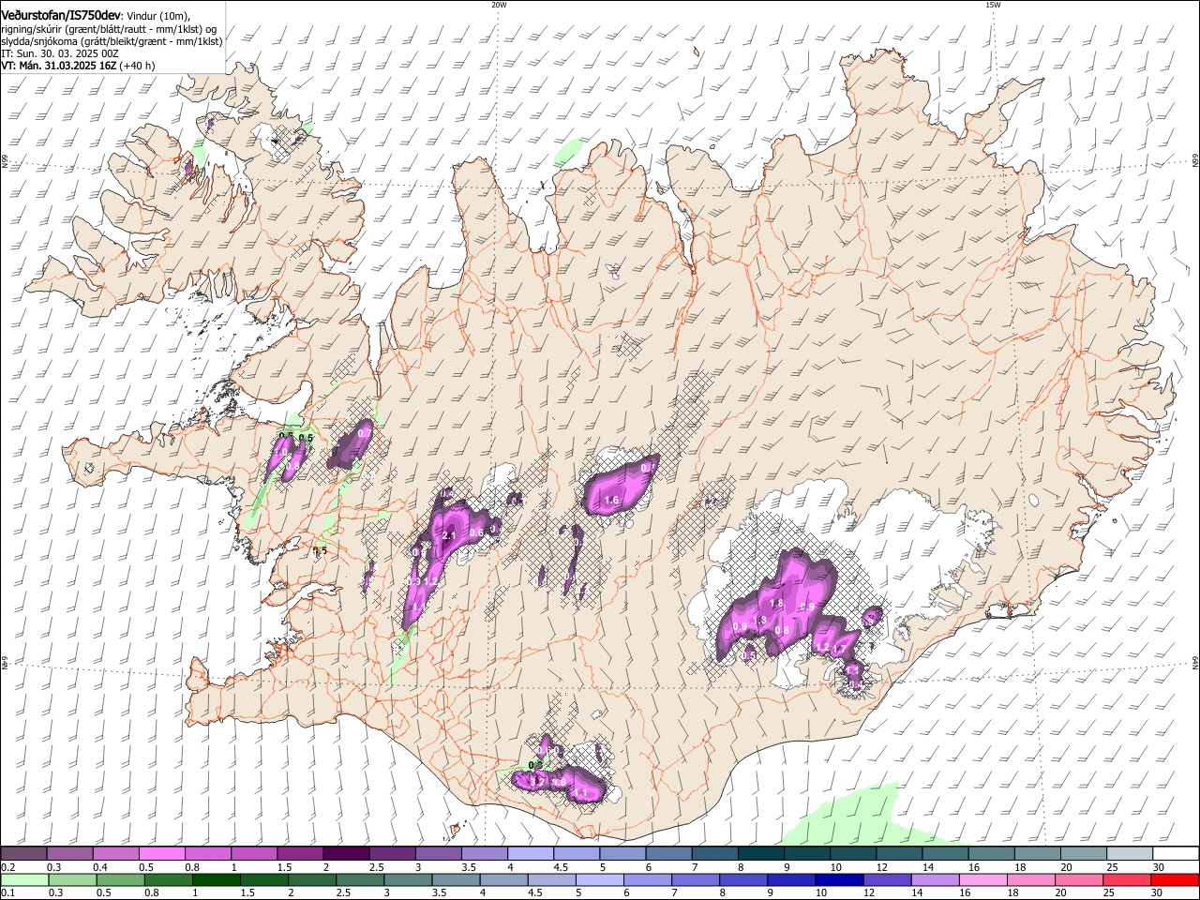
Task: Click palest green rain-legend swatch from 0.1 to 0.3
Action: coord(24,879)
